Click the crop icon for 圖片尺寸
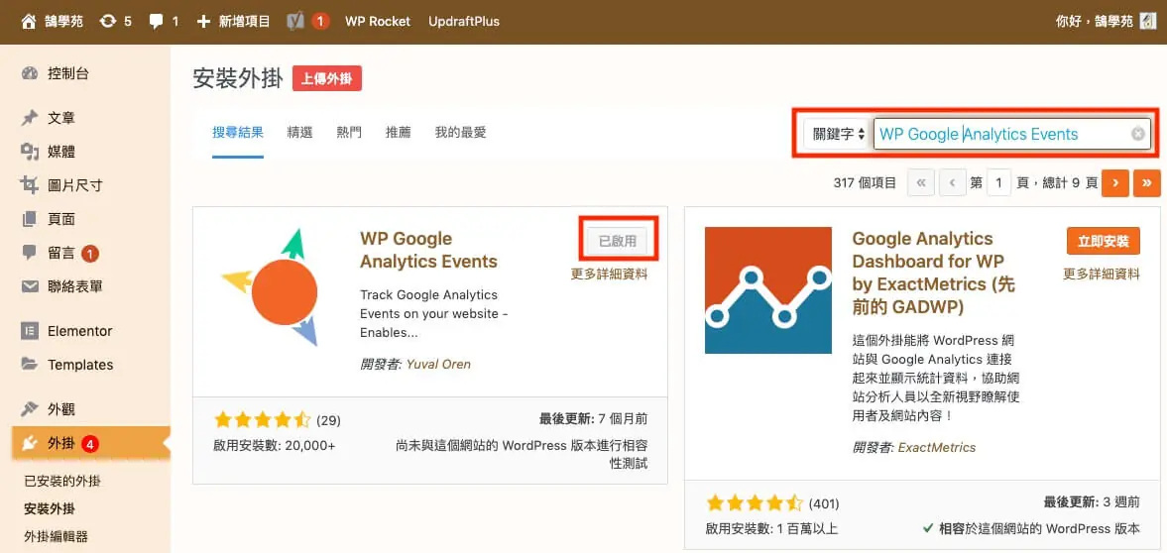This screenshot has height=553, width=1167. 30,185
